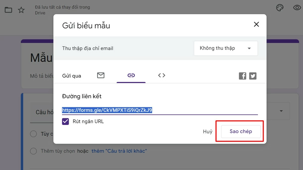
Task: Expand the email collection options menu
Action: pos(249,48)
